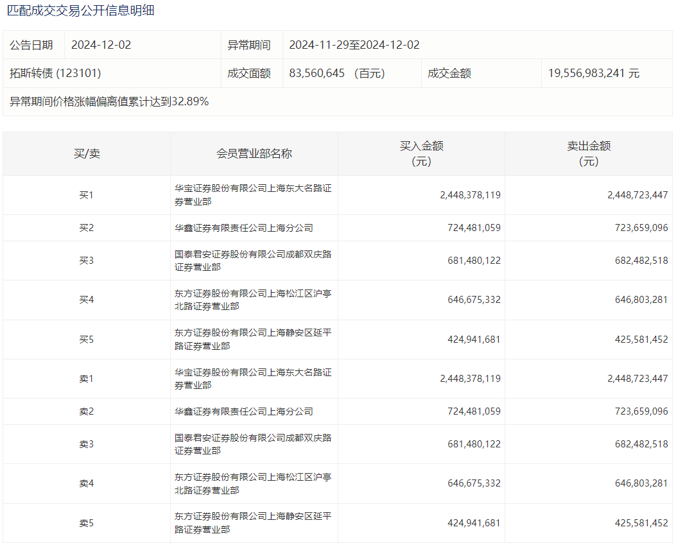Click sell amount 646,803,281 in 卖4 row
676x543 pixels.
point(641,483)
